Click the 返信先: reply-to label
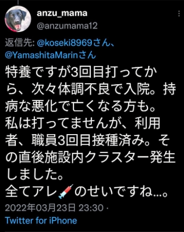Screen dimensions: 184x232 [20, 43]
